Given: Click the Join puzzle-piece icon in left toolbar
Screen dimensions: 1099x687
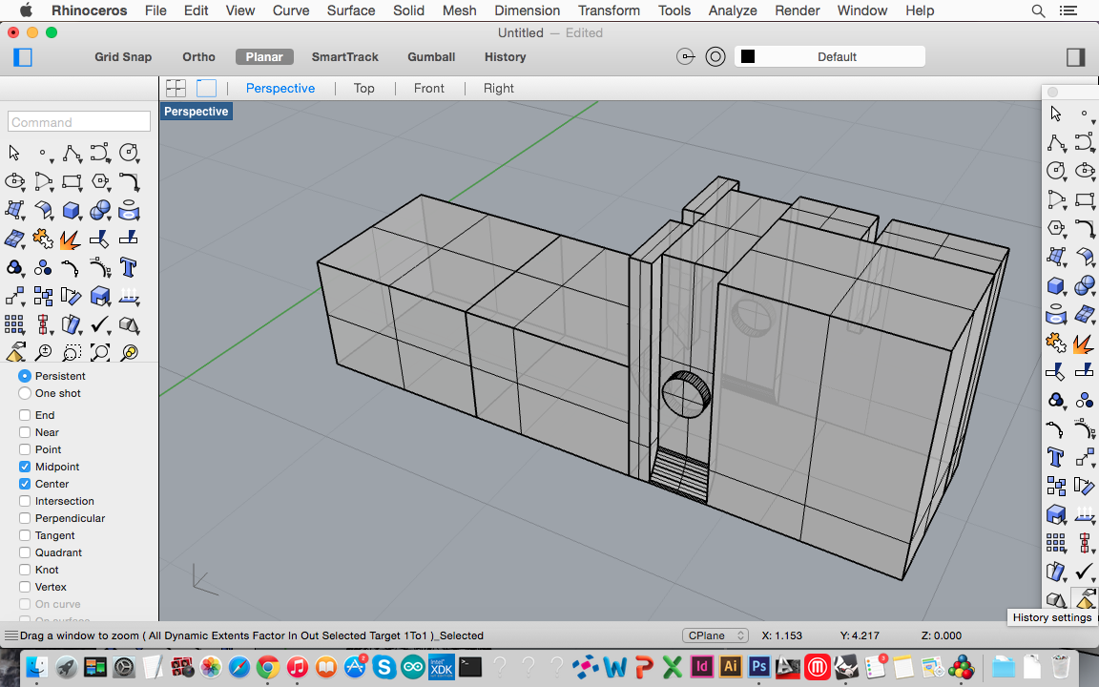Looking at the screenshot, I should coord(42,239).
